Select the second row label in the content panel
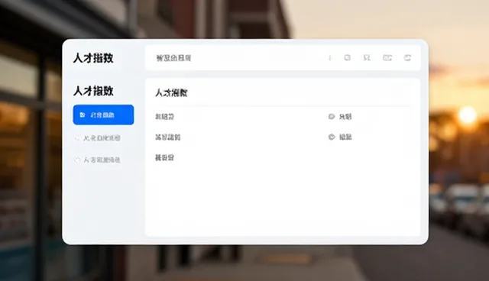Image resolution: width=489 pixels, height=281 pixels. pos(168,137)
